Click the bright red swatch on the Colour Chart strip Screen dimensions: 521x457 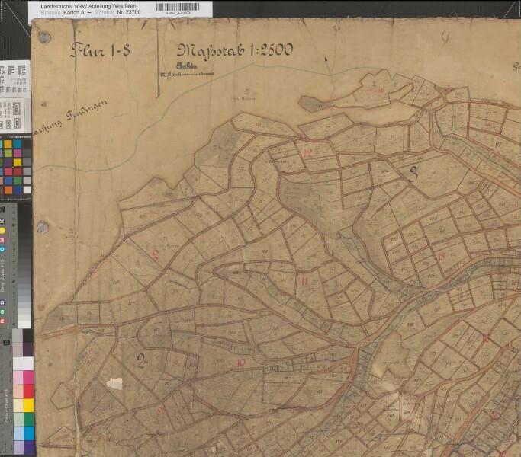point(29,391)
